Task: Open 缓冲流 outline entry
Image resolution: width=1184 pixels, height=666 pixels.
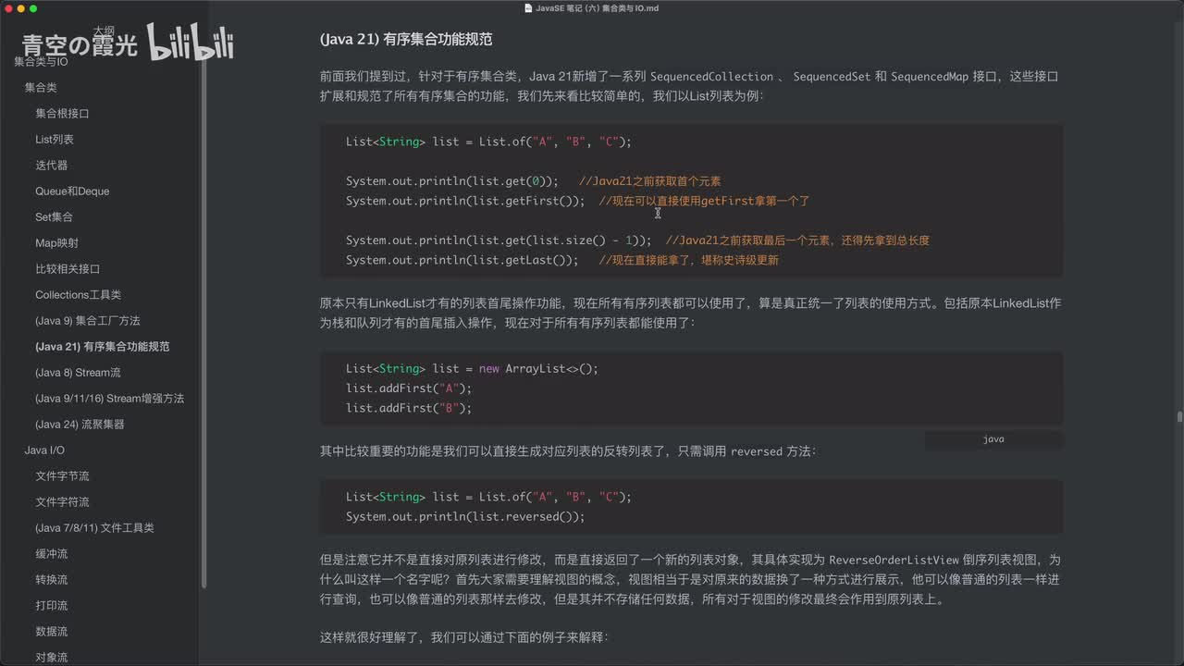Action: coord(51,553)
